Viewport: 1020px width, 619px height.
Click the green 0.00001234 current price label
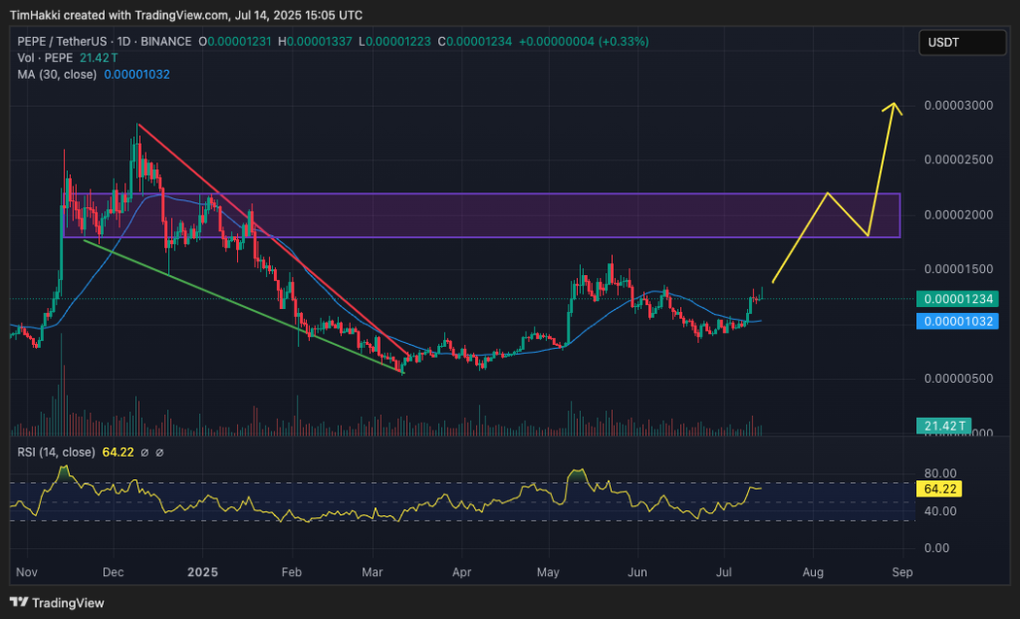point(957,299)
